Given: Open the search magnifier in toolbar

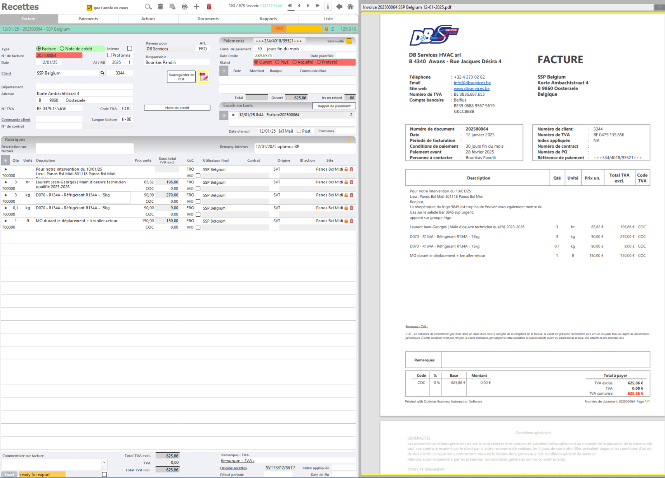Looking at the screenshot, I should [x=148, y=7].
